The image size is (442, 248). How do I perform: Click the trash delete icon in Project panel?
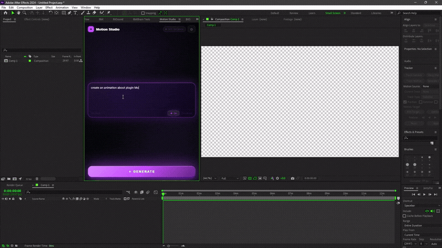coord(37,179)
